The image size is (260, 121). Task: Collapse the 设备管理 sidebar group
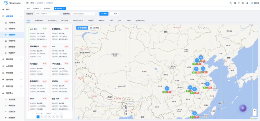pos(12,16)
